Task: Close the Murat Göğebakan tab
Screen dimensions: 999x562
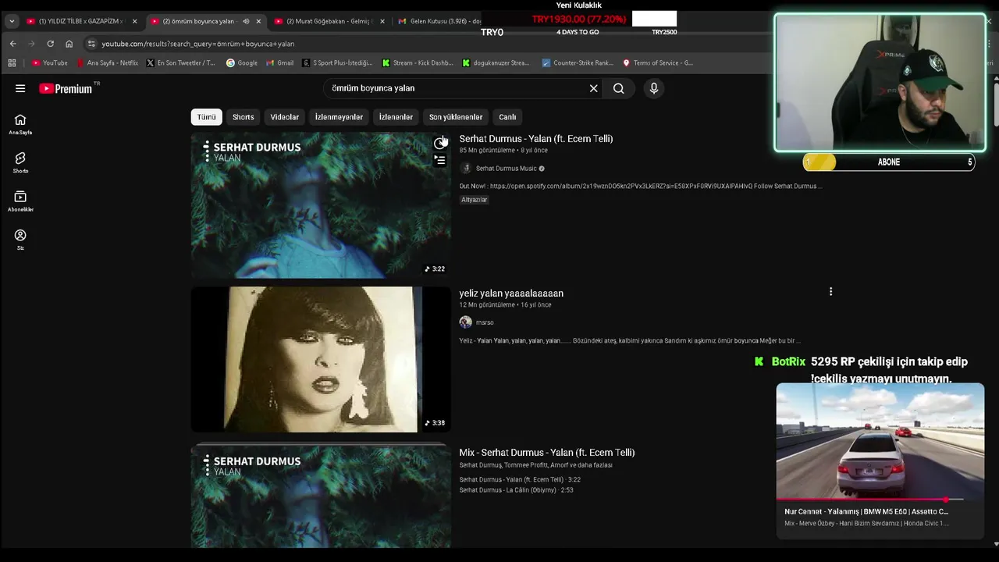Action: (382, 21)
